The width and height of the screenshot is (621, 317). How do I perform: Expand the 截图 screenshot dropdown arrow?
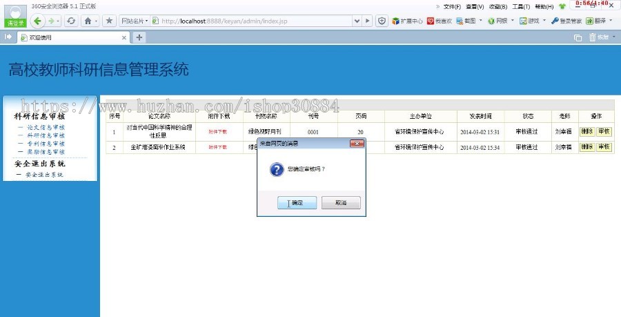pos(481,20)
